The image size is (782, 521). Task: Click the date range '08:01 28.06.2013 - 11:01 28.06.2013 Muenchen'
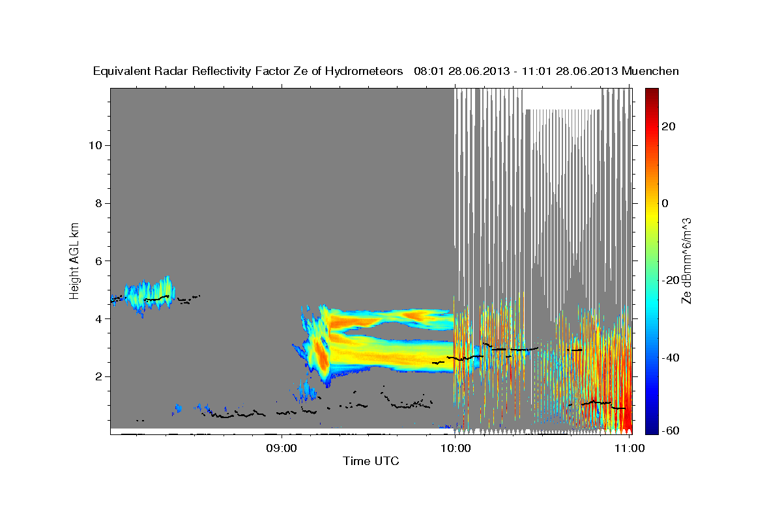tap(547, 72)
